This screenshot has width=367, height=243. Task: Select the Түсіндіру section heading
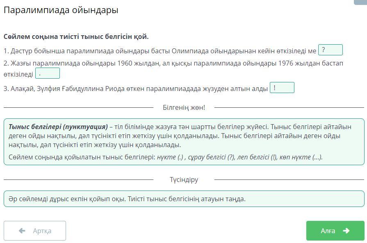point(184,179)
